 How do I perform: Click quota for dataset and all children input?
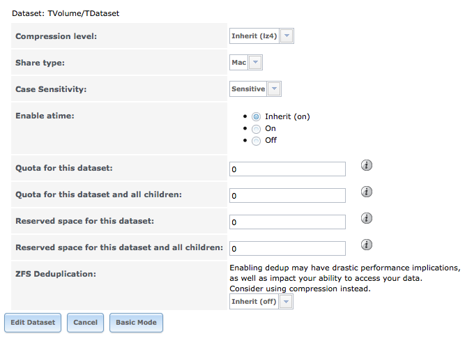287,195
